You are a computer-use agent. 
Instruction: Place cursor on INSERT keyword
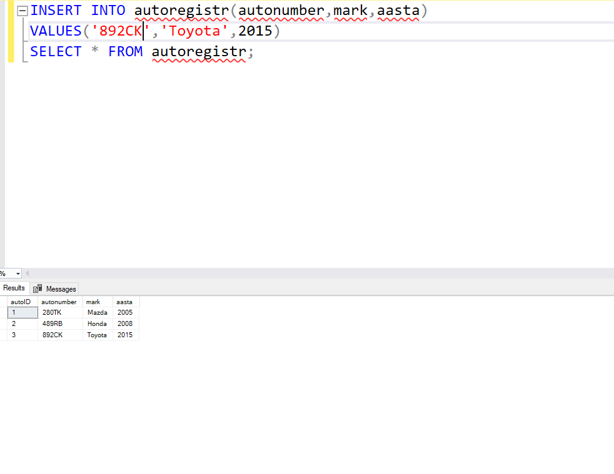tap(56, 11)
